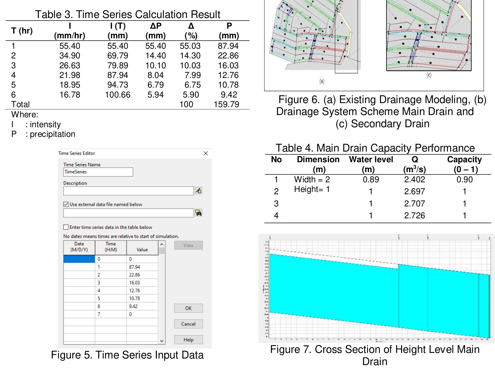
Task: Click the table scrollbar down arrow
Action: (162, 341)
